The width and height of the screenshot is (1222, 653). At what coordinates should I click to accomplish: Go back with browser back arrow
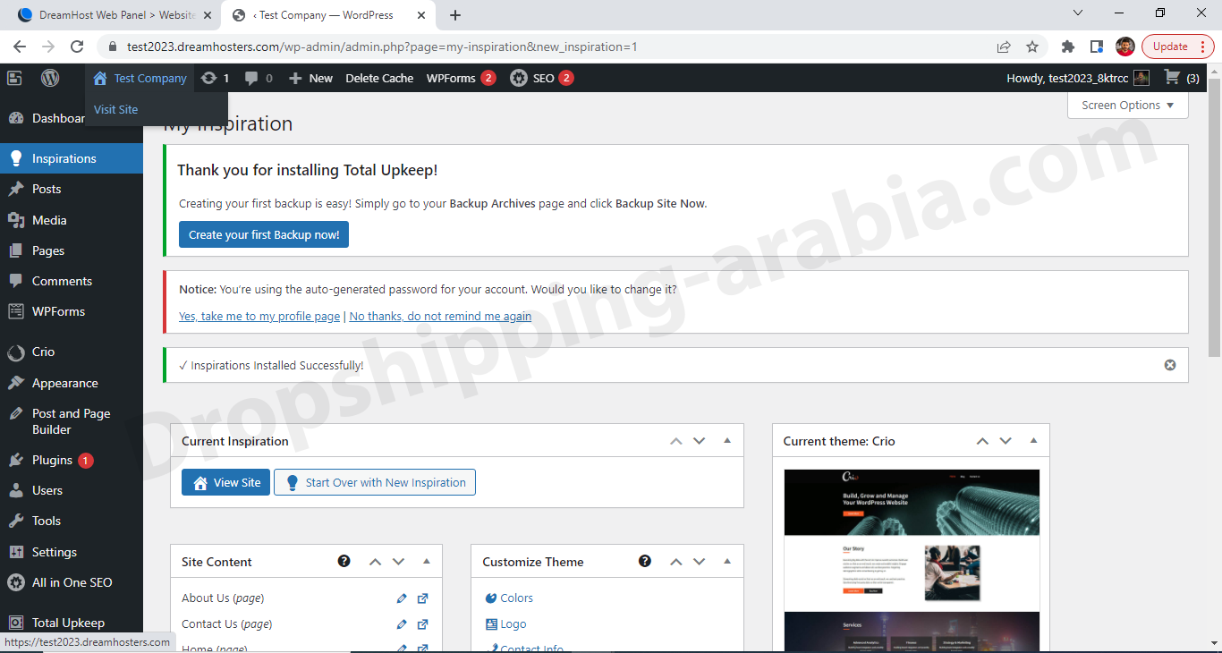click(x=20, y=47)
